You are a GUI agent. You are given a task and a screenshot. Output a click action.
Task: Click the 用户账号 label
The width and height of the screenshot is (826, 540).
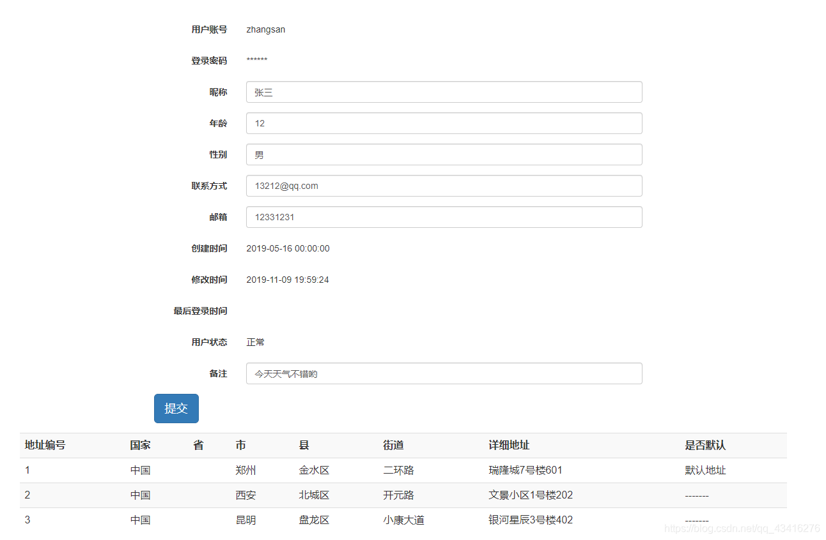coord(209,29)
